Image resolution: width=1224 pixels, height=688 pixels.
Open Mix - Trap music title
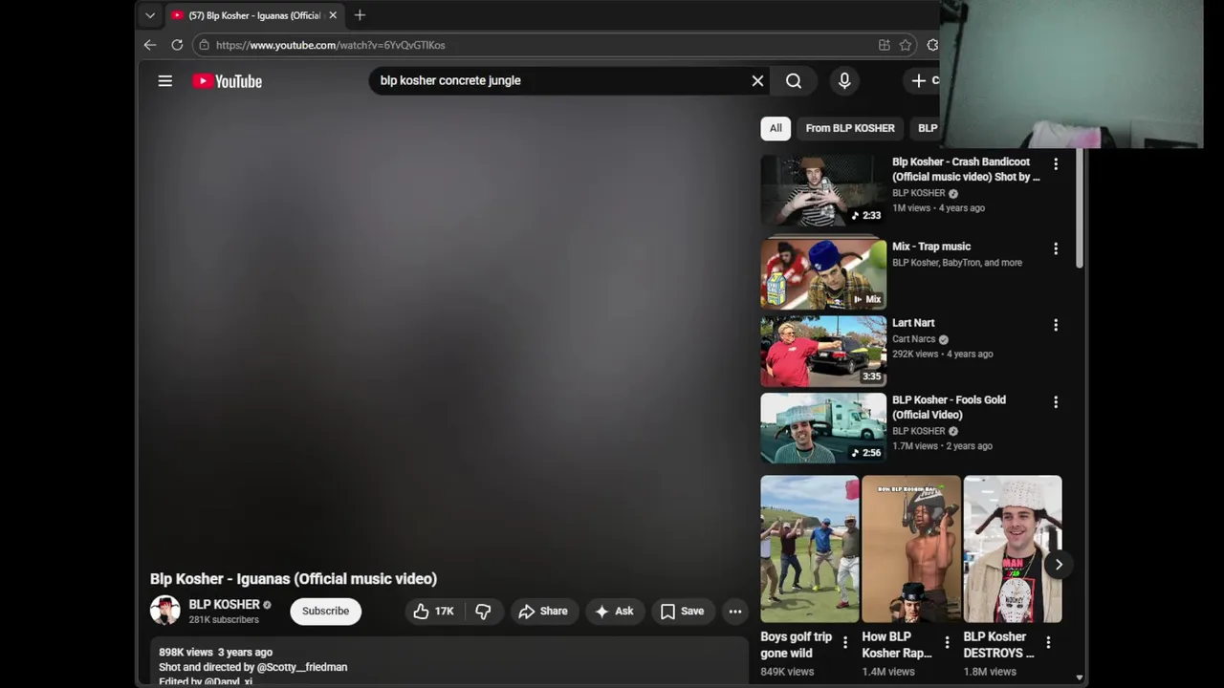(x=931, y=247)
